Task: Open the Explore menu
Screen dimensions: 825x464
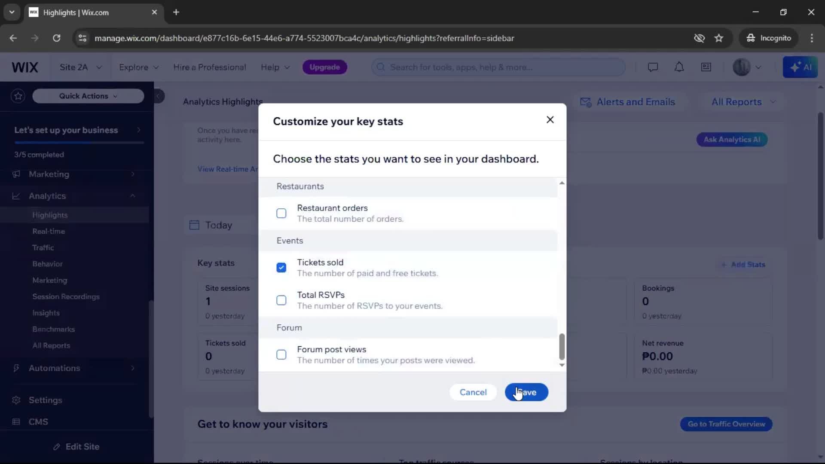Action: click(x=139, y=67)
